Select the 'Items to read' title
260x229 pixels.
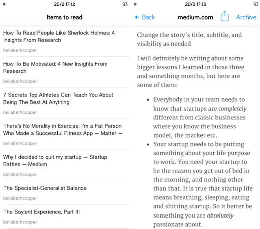click(x=64, y=17)
